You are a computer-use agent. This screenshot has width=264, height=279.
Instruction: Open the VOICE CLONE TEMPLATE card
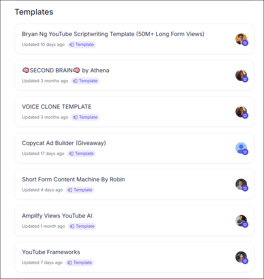[57, 107]
